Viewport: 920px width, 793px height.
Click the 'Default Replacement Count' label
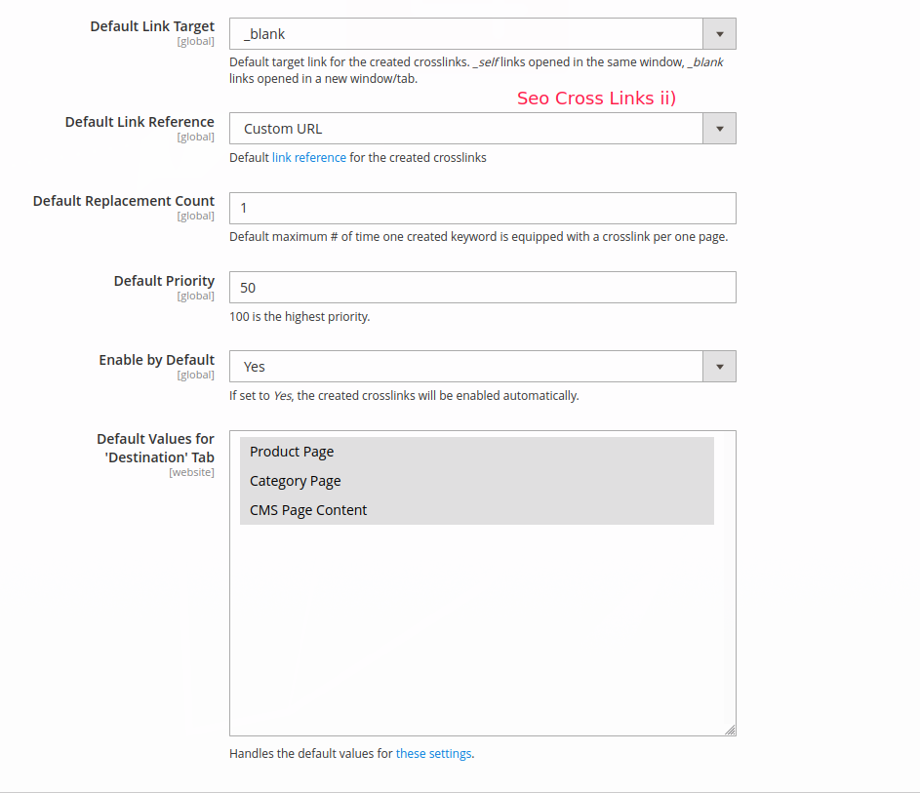pyautogui.click(x=124, y=201)
